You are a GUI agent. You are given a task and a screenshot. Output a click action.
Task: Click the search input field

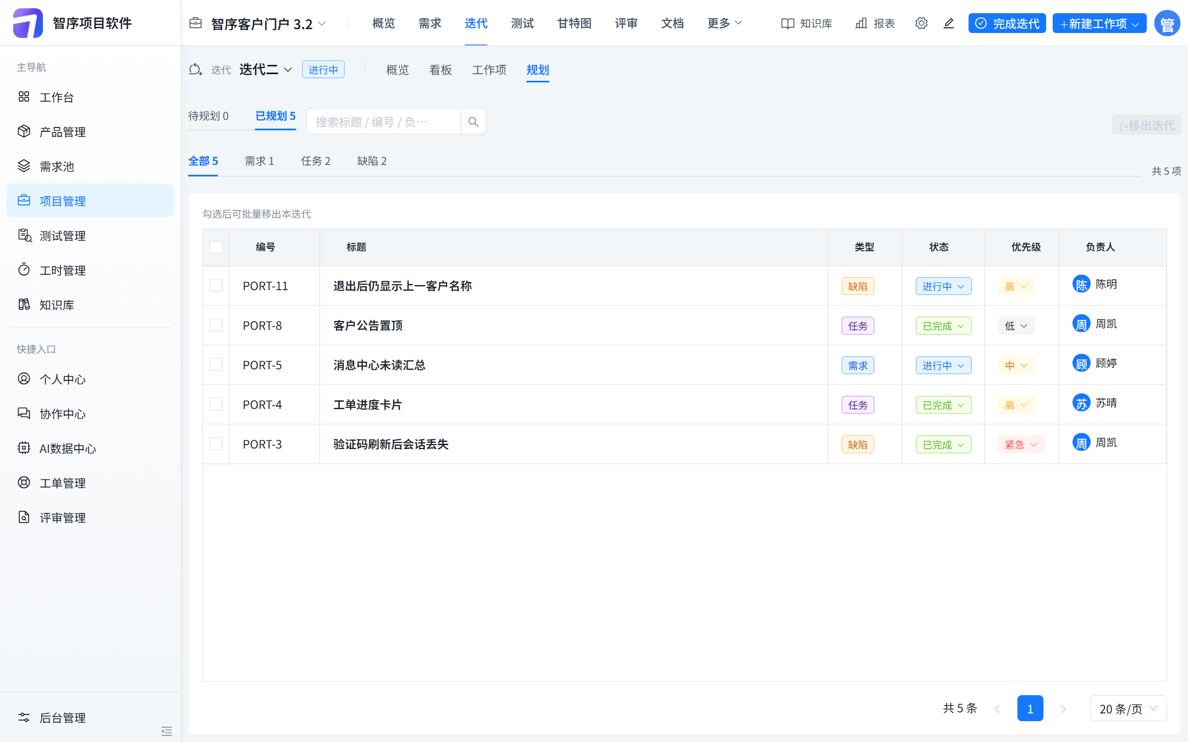(x=383, y=121)
